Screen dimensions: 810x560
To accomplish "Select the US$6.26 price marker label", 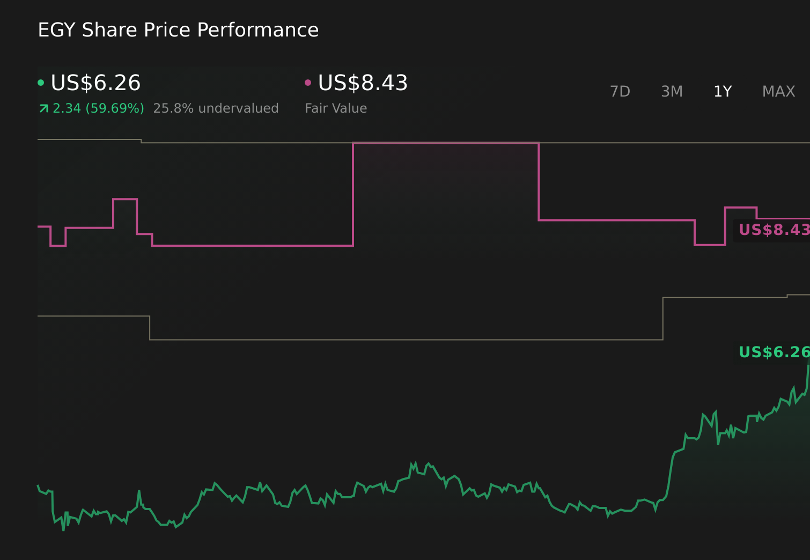I will click(772, 352).
